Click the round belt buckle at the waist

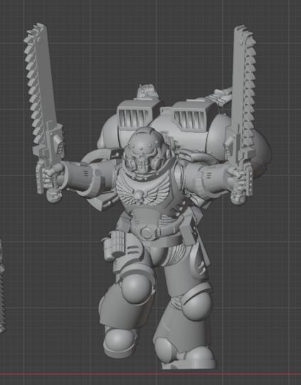tap(147, 233)
